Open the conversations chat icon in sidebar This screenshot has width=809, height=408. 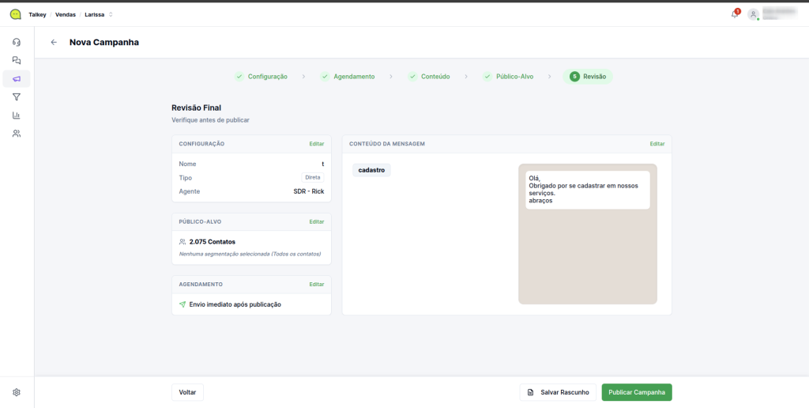point(17,60)
